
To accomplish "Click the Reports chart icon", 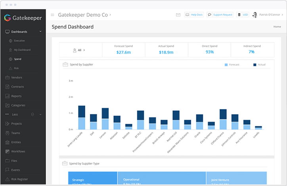I will pos(7,96).
